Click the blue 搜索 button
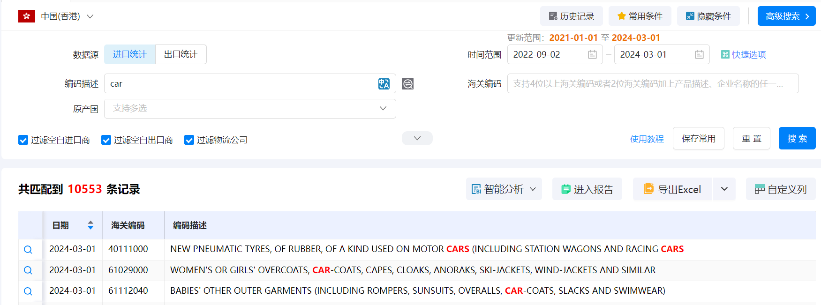 pos(797,139)
